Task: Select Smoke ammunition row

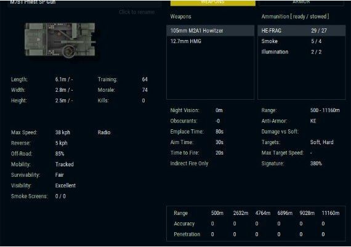Action: [x=301, y=41]
